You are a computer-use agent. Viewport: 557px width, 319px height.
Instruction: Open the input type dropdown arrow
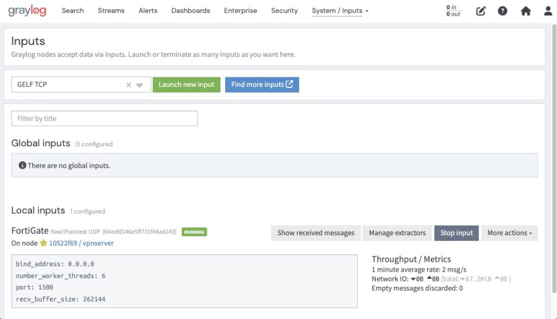140,85
